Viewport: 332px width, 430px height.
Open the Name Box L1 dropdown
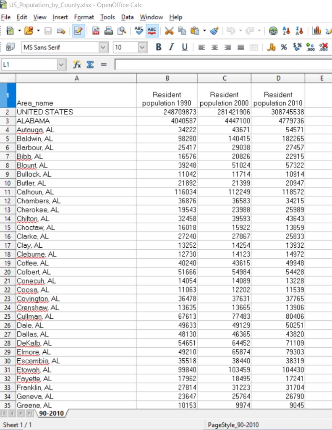[x=61, y=65]
